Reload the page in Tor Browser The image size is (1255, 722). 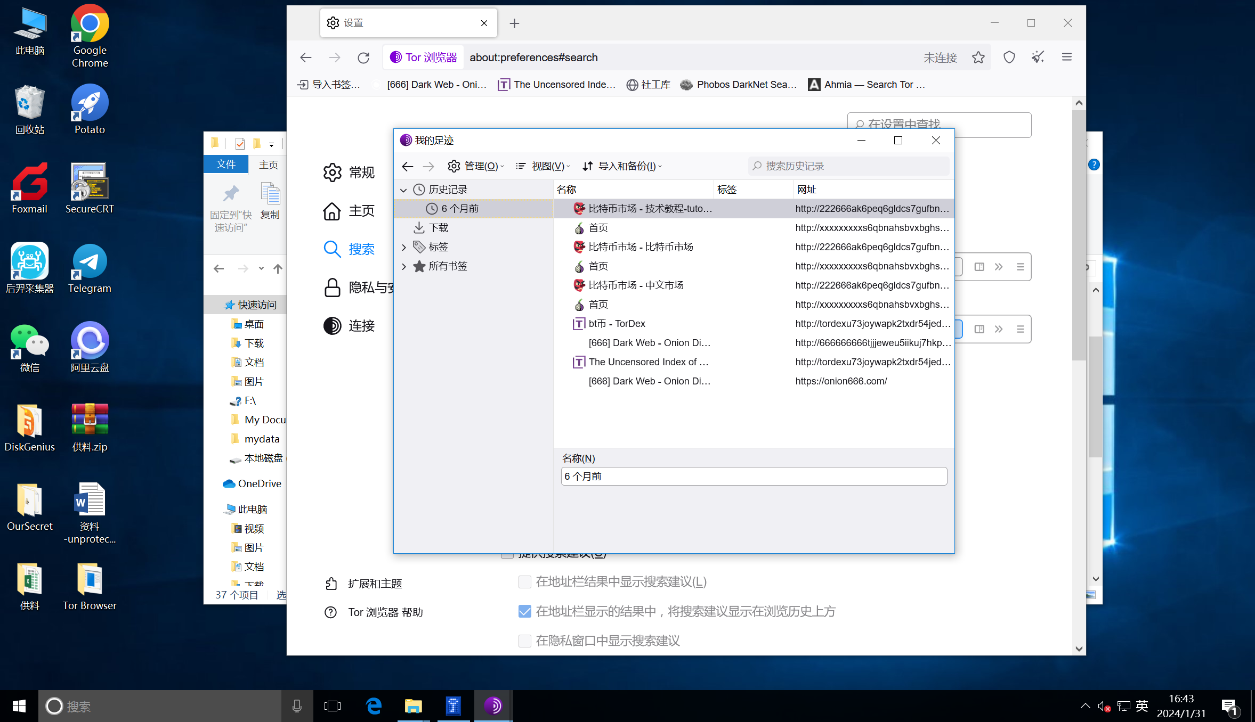pyautogui.click(x=363, y=58)
